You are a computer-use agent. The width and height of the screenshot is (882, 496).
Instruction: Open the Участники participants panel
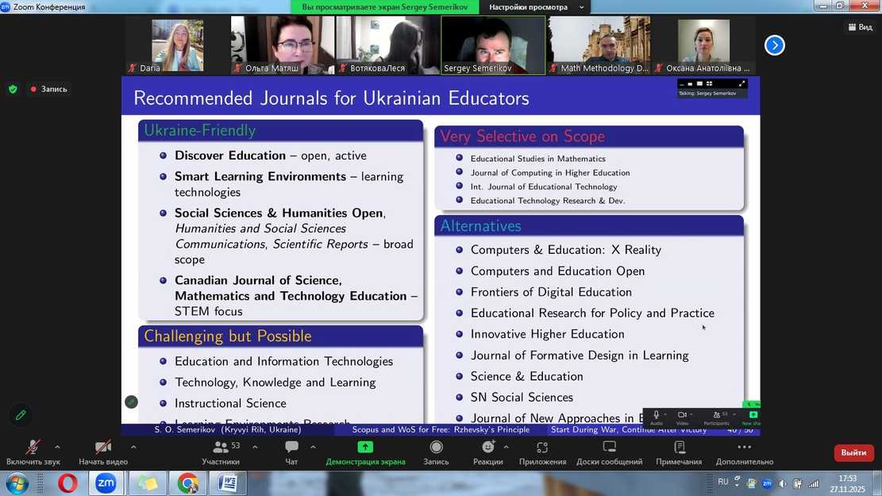[221, 448]
